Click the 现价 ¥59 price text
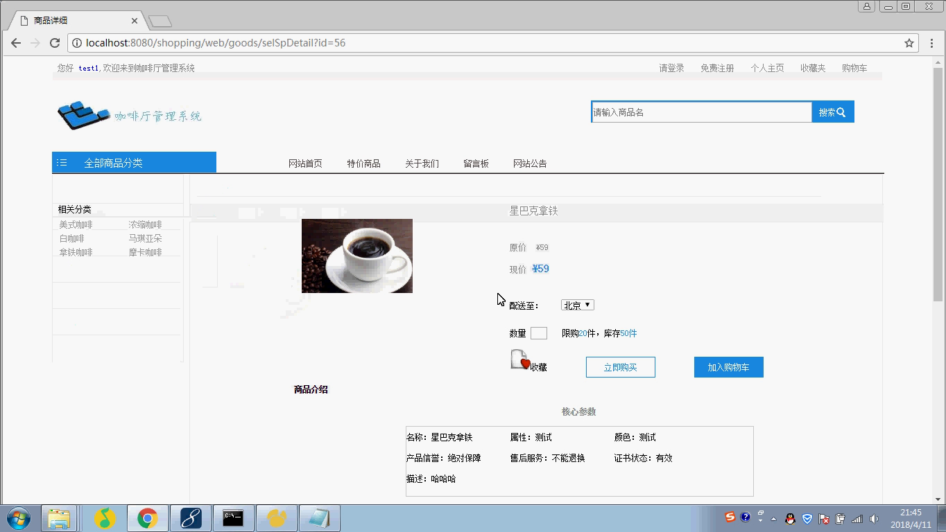This screenshot has width=946, height=532. pos(529,269)
